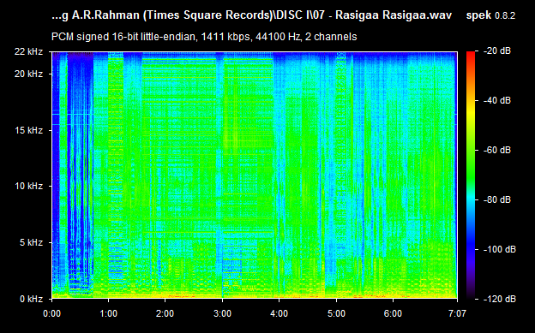
Task: Click the 20 kHz frequency axis label
Action: coord(28,74)
